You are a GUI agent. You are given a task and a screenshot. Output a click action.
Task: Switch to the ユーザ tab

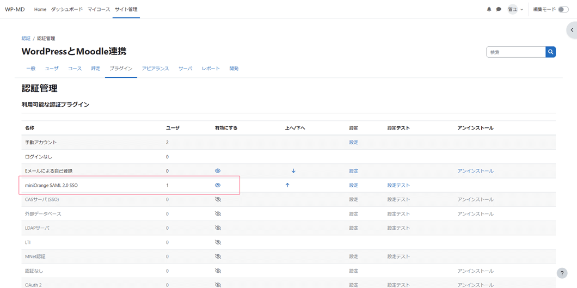click(52, 69)
